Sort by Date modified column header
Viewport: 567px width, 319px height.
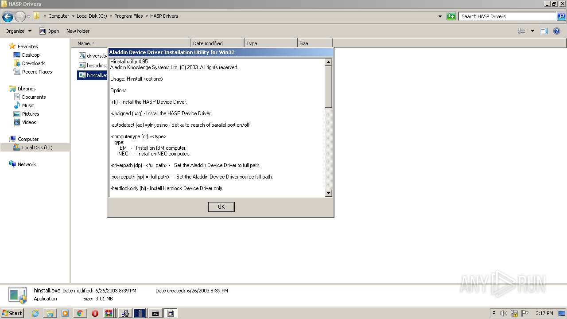pos(217,43)
